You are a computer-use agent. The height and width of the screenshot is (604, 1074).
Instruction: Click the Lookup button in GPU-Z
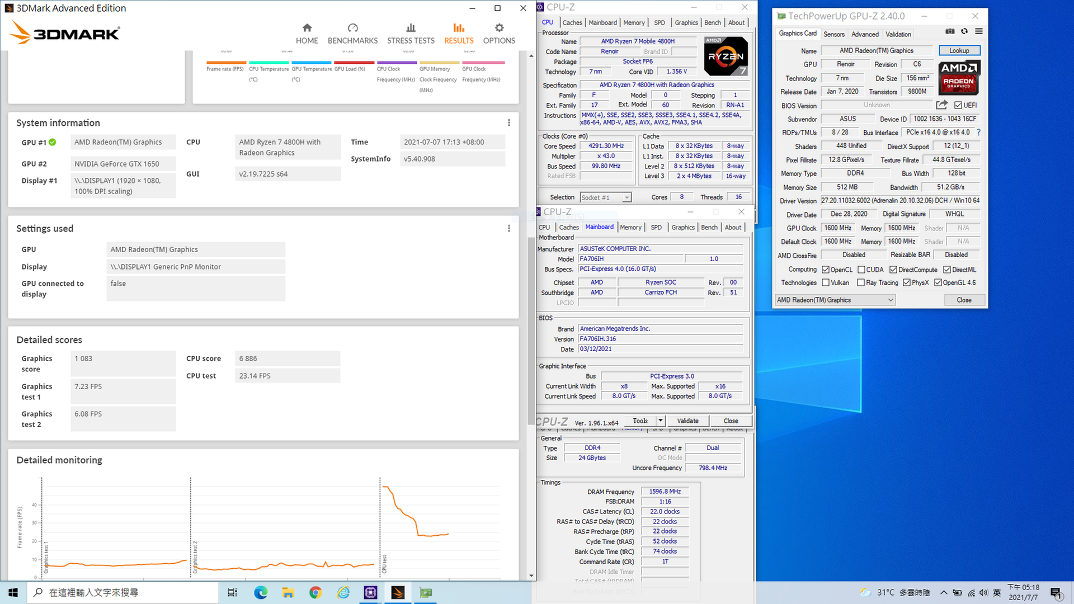click(959, 50)
